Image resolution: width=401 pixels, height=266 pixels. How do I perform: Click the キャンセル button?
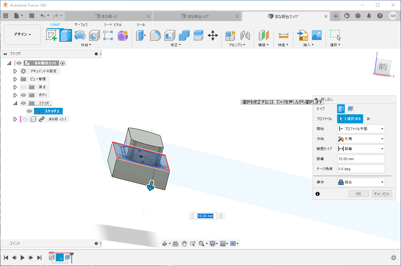click(x=382, y=194)
